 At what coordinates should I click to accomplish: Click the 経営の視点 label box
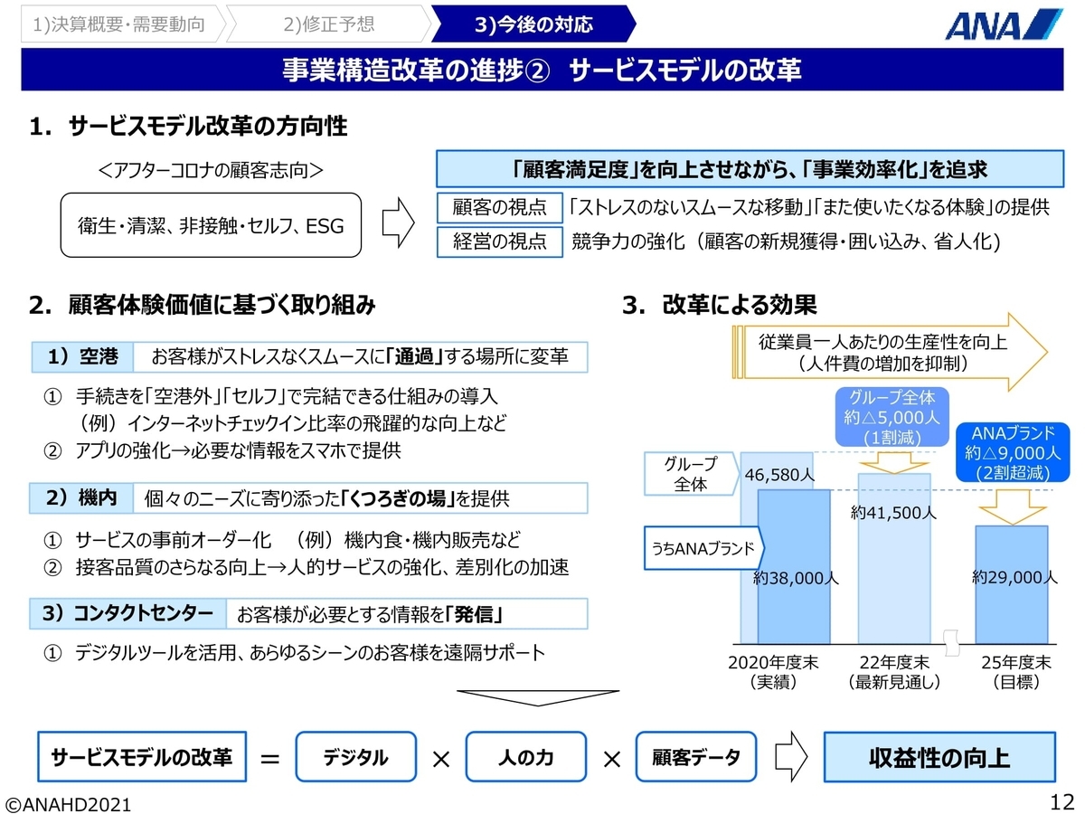click(499, 241)
